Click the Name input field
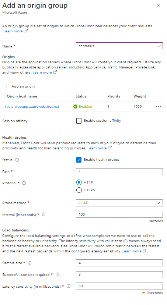The width and height of the screenshot is (167, 305). [x=119, y=46]
